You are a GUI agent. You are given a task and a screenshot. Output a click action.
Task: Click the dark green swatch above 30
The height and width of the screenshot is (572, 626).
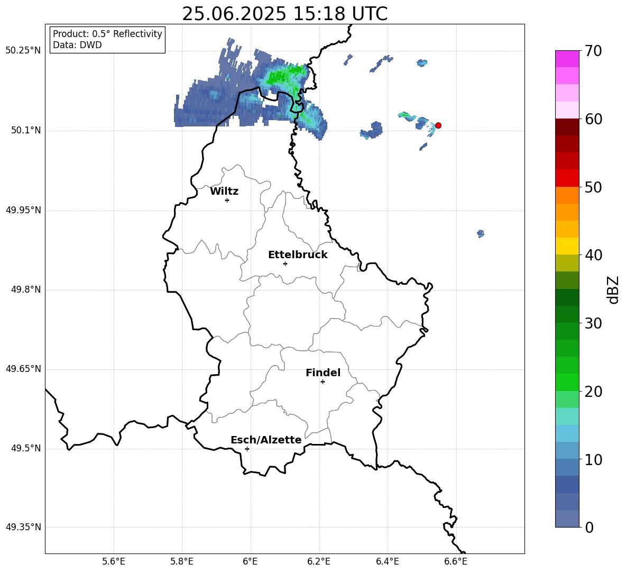click(567, 314)
